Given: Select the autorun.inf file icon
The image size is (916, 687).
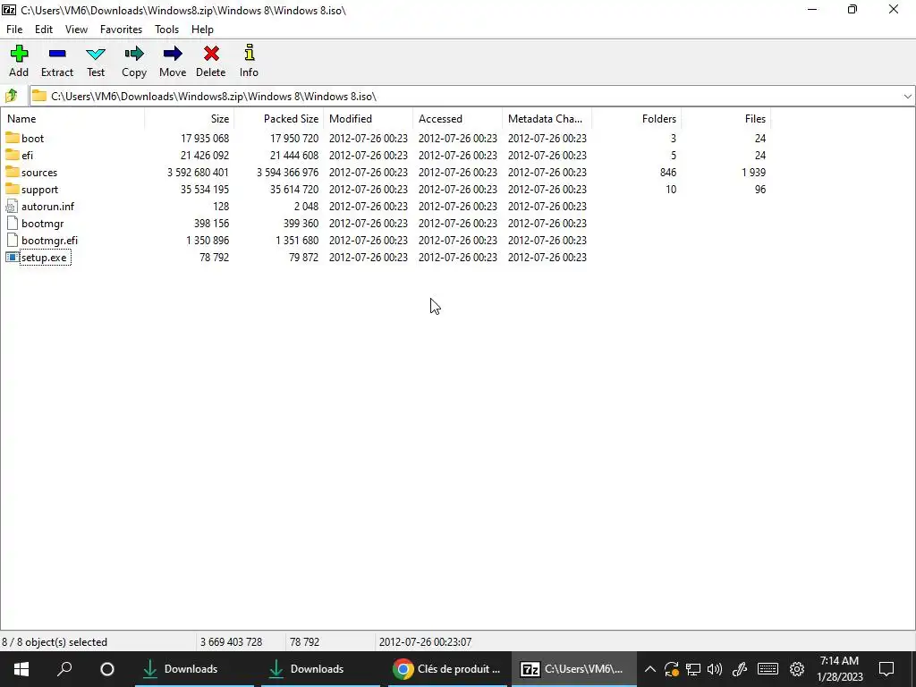Looking at the screenshot, I should (x=13, y=207).
